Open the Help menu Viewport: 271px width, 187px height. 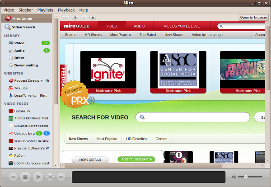click(x=84, y=10)
